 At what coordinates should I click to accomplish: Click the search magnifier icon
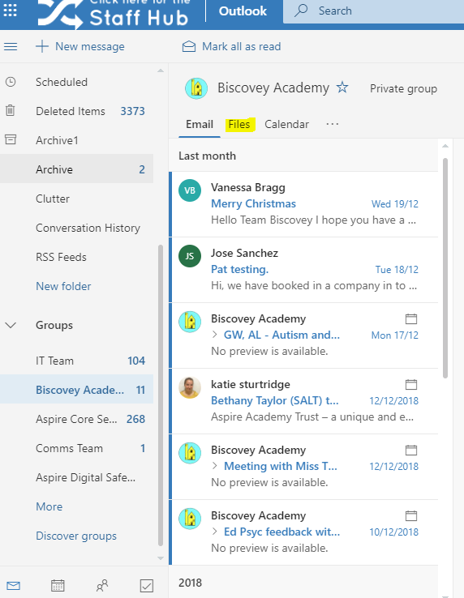coord(301,11)
